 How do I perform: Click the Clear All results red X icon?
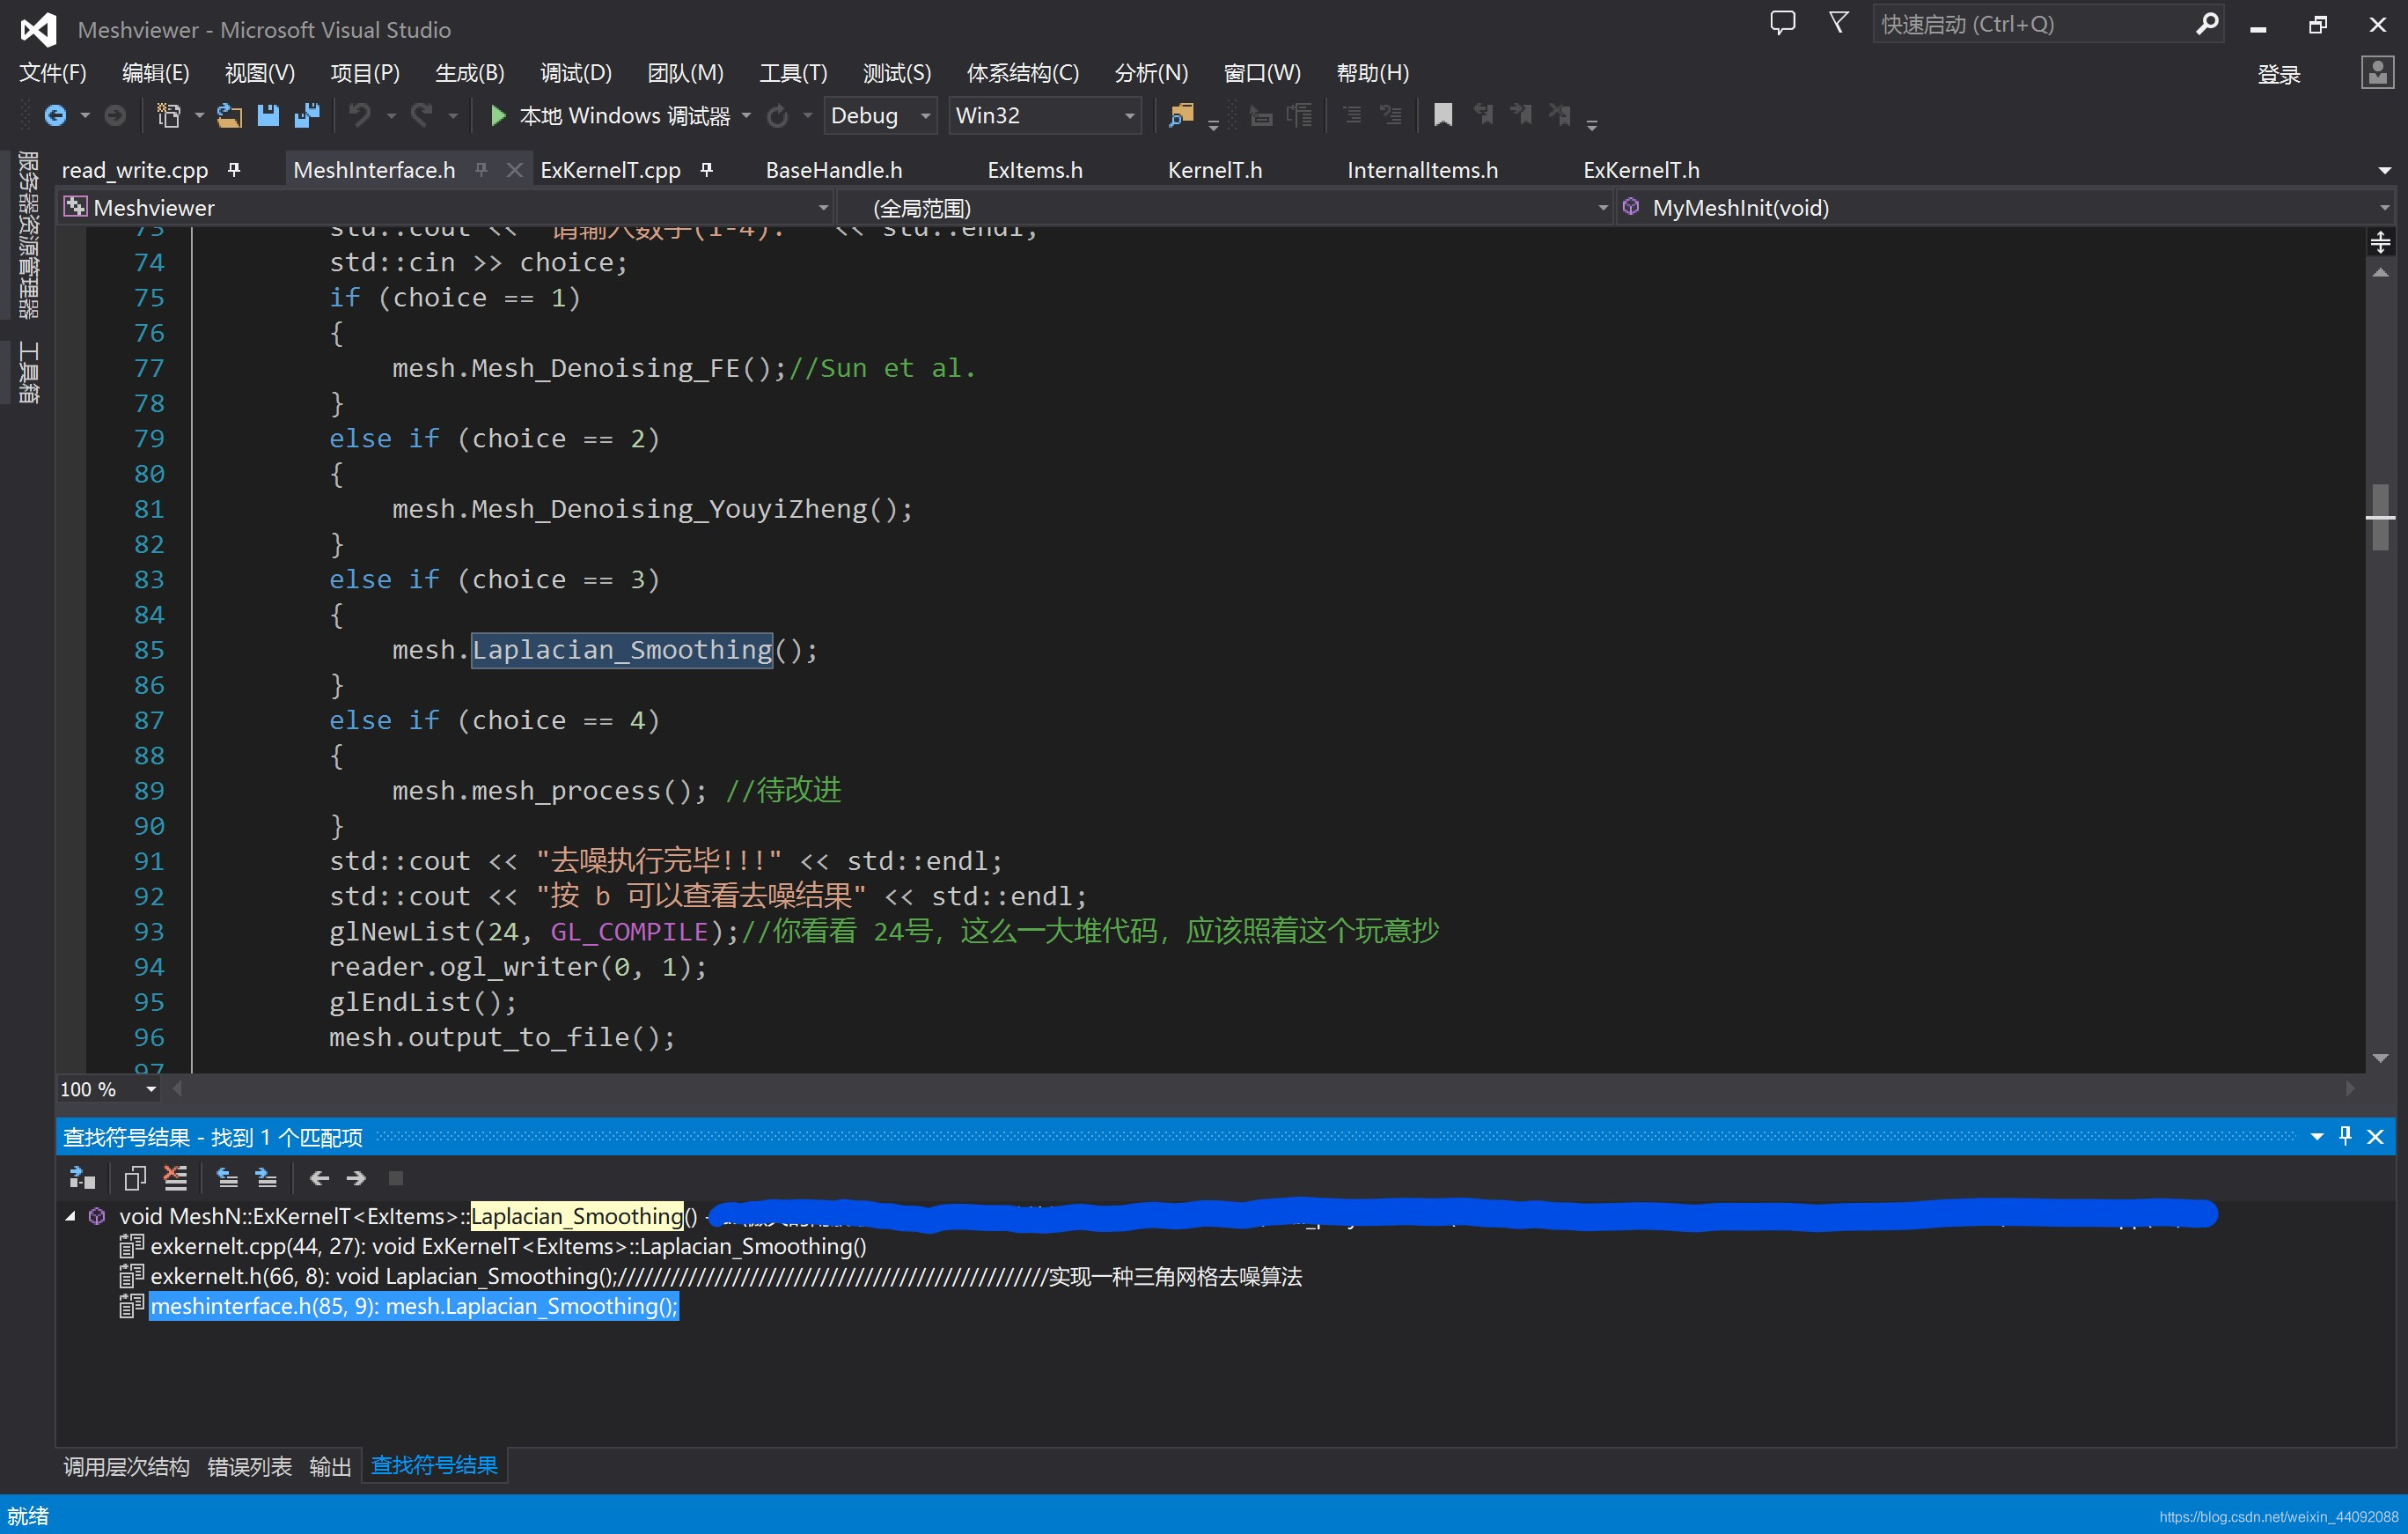[175, 1177]
